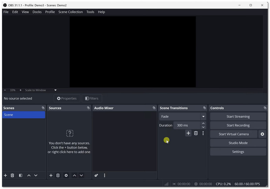Open the Help menu
The width and height of the screenshot is (270, 189).
click(102, 12)
